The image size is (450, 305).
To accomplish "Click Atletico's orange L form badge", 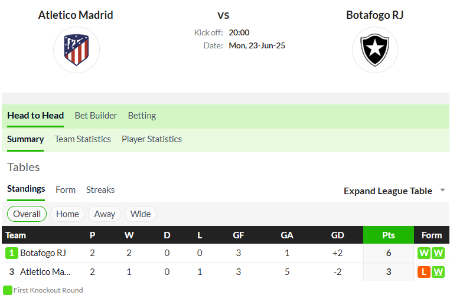I will pos(423,272).
